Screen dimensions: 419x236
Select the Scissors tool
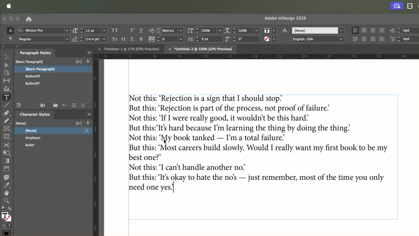pyautogui.click(x=6, y=145)
